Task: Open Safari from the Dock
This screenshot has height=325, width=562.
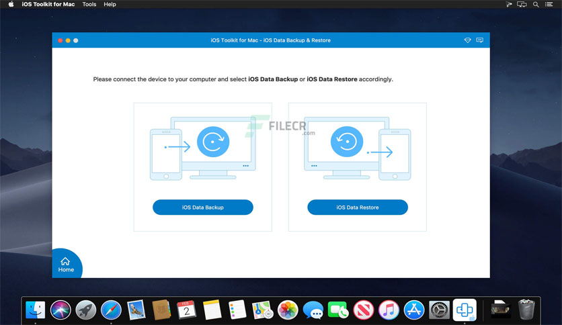Action: pyautogui.click(x=111, y=310)
